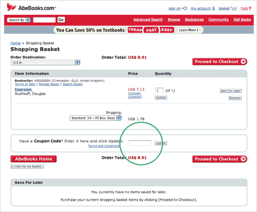Open the basket link
This screenshot has height=212, width=257.
tap(224, 8)
